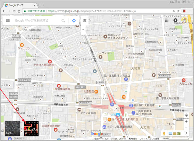Toggle the あ Japanese input button
The image size is (194, 141).
84,21
